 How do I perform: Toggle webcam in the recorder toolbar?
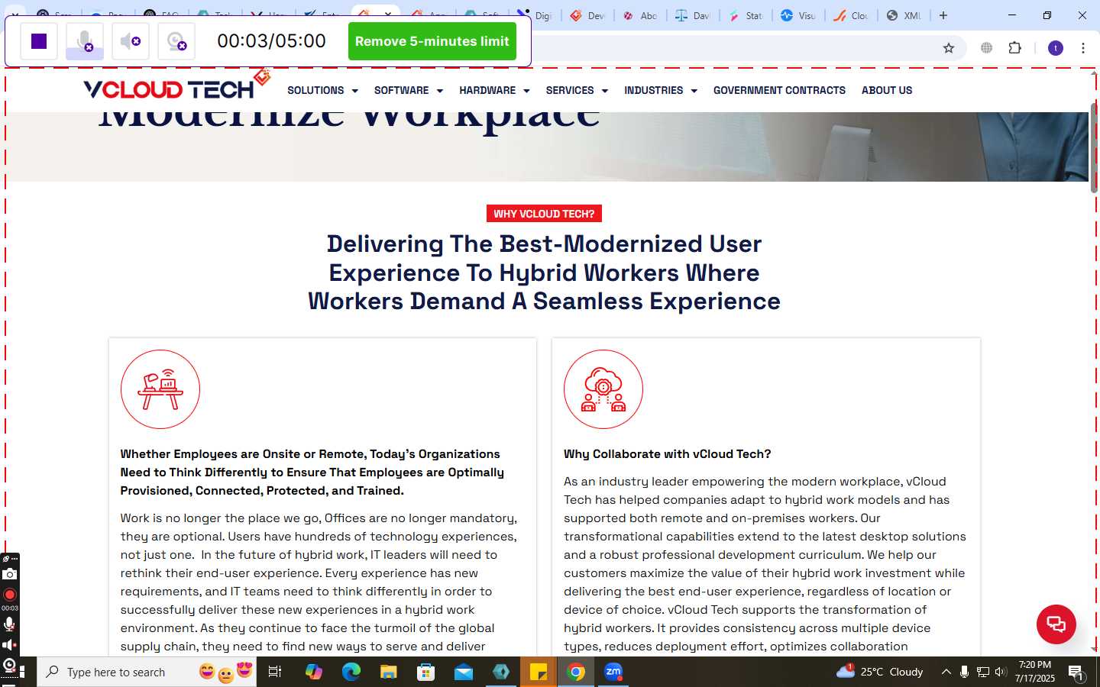pos(176,41)
